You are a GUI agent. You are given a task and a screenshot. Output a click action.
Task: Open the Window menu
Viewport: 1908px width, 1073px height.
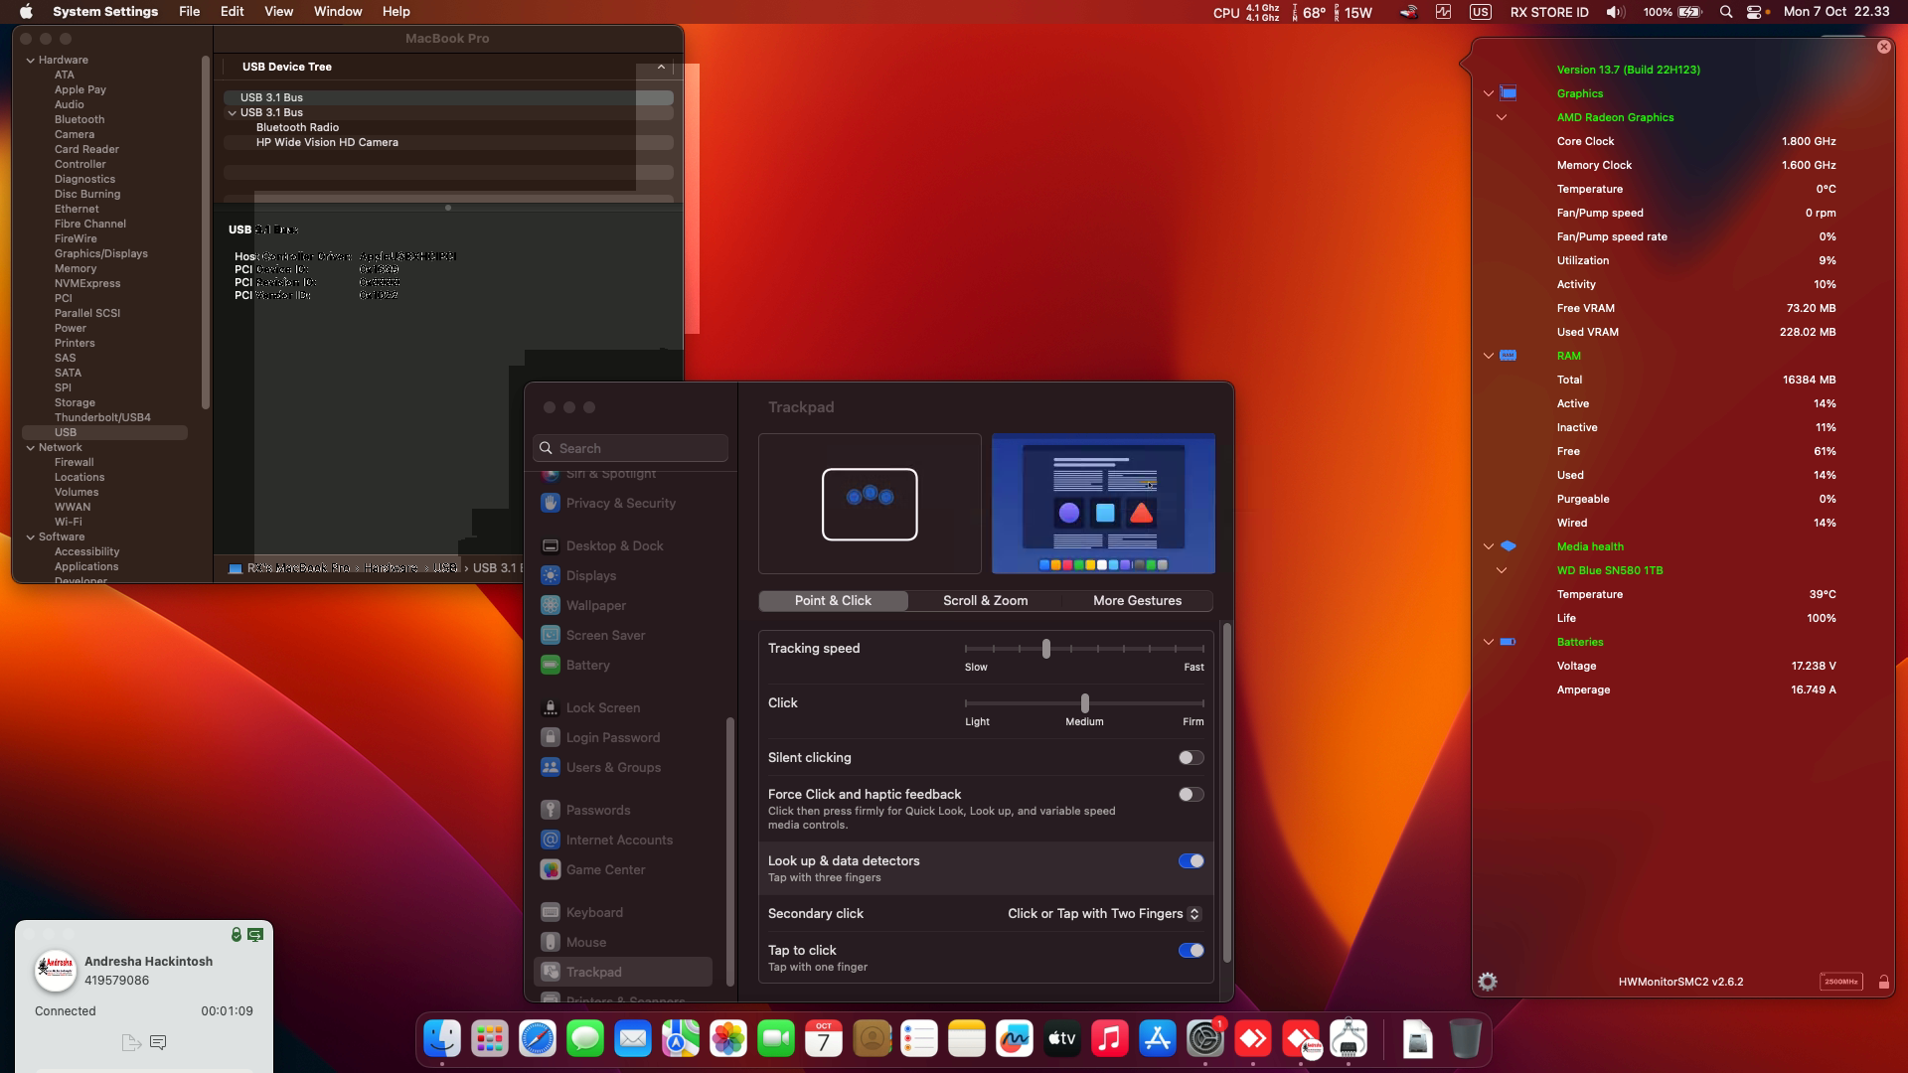click(338, 12)
